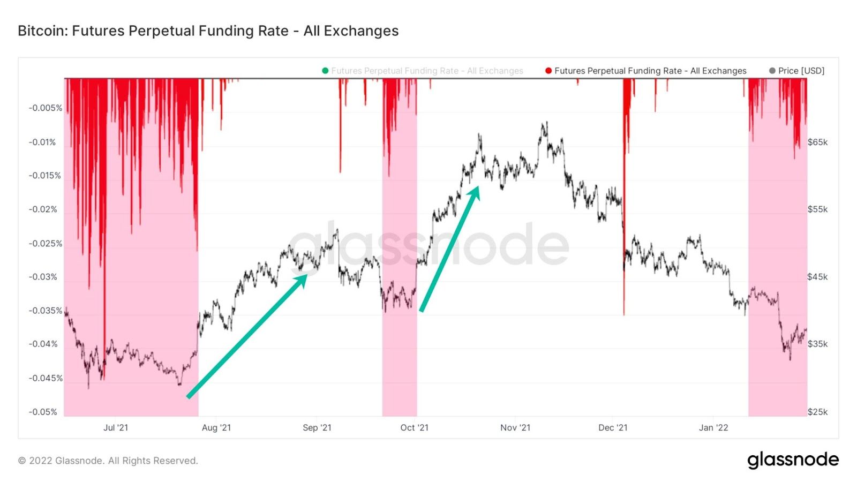This screenshot has height=482, width=857.
Task: Click the Nov '21 axis label
Action: click(515, 427)
